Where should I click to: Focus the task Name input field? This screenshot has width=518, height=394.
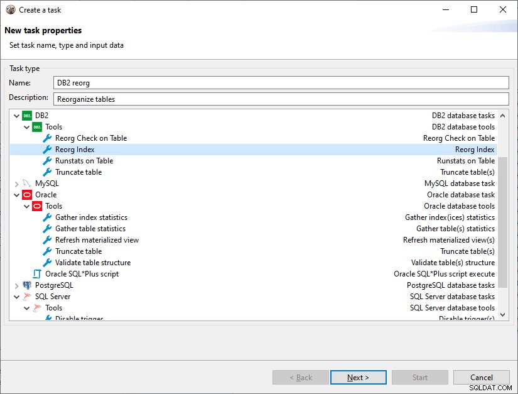(281, 83)
